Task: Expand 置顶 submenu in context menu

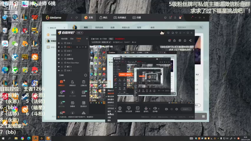Action: tap(111, 112)
